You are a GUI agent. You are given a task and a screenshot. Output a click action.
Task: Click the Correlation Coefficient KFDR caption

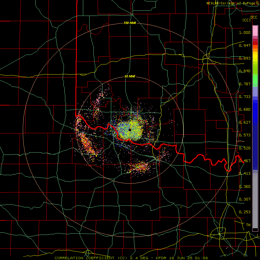point(131,258)
